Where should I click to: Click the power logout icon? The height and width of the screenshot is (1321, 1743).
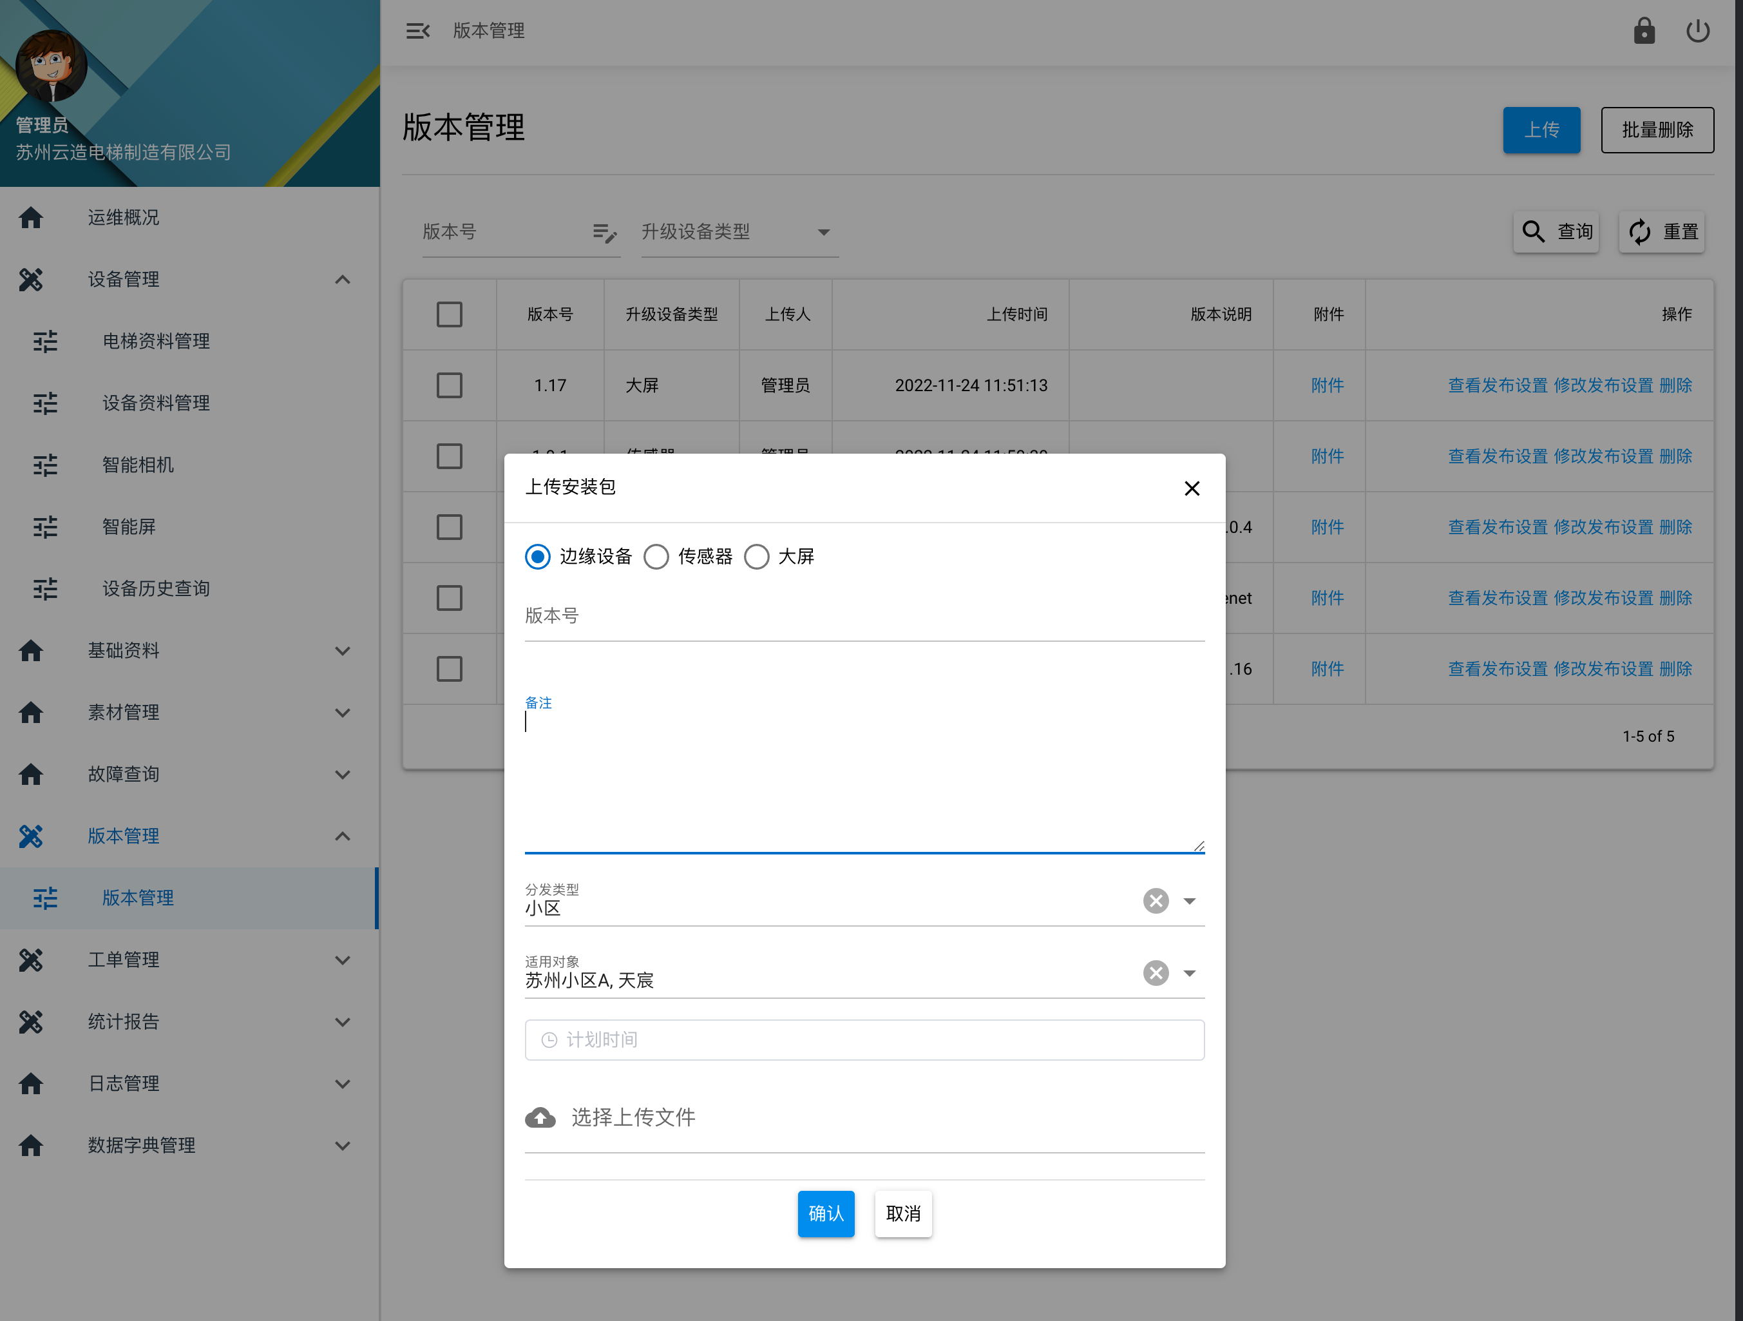pos(1697,32)
